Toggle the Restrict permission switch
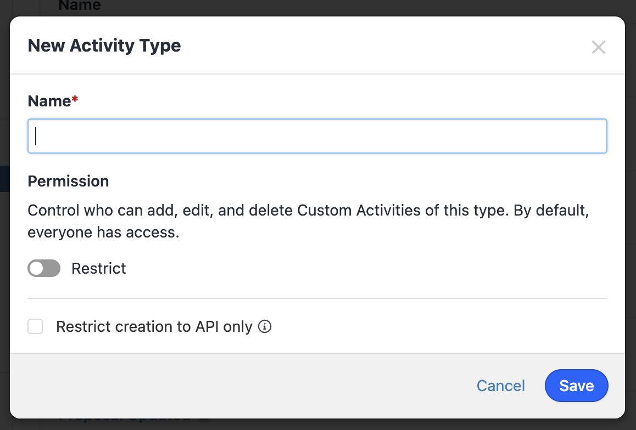636x430 pixels. [x=44, y=268]
